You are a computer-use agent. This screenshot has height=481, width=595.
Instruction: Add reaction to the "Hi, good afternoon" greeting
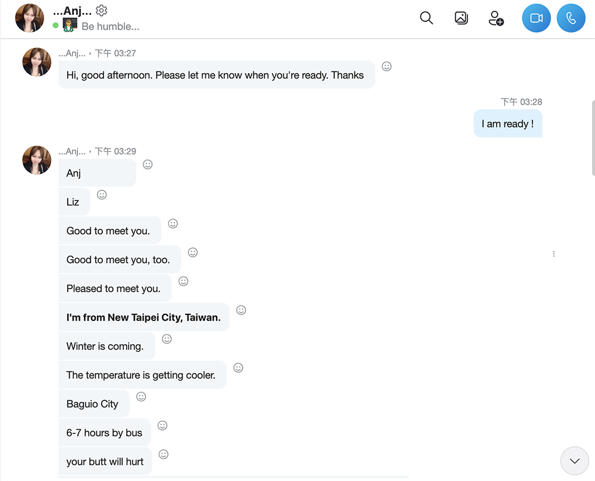coord(387,66)
